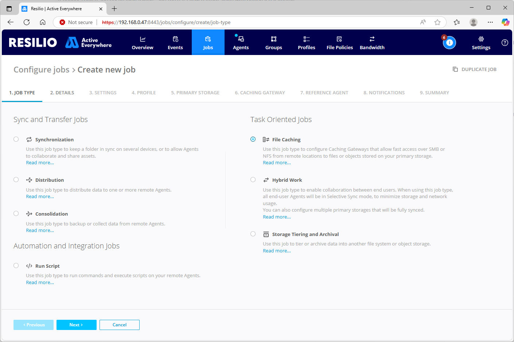Click the browser profile account menu
Viewport: 514px width, 342px height.
click(x=473, y=22)
